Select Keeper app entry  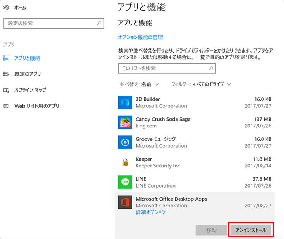click(x=195, y=162)
